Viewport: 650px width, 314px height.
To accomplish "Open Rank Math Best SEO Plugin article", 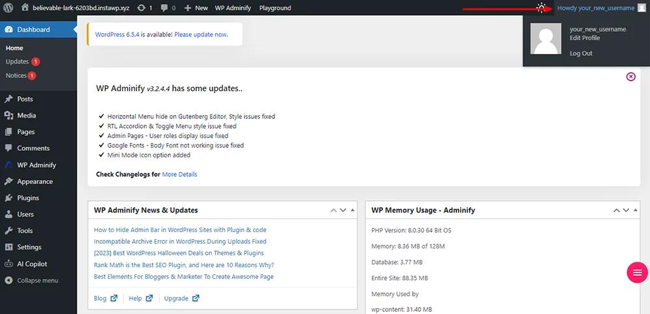I will point(184,265).
